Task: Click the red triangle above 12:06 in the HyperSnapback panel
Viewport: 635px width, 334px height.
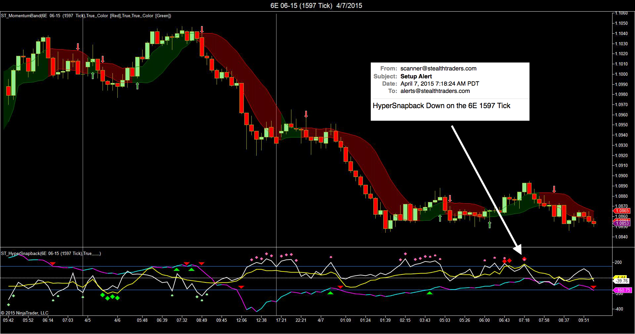Action: click(x=241, y=287)
